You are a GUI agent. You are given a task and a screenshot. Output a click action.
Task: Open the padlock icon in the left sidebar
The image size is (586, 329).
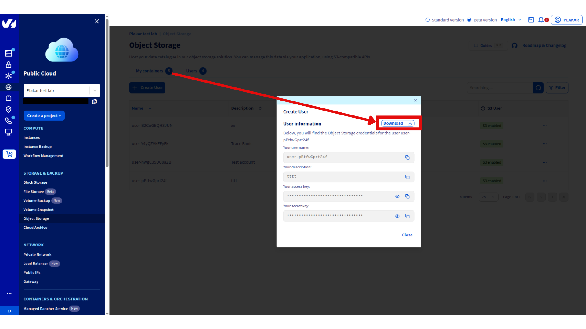point(9,64)
